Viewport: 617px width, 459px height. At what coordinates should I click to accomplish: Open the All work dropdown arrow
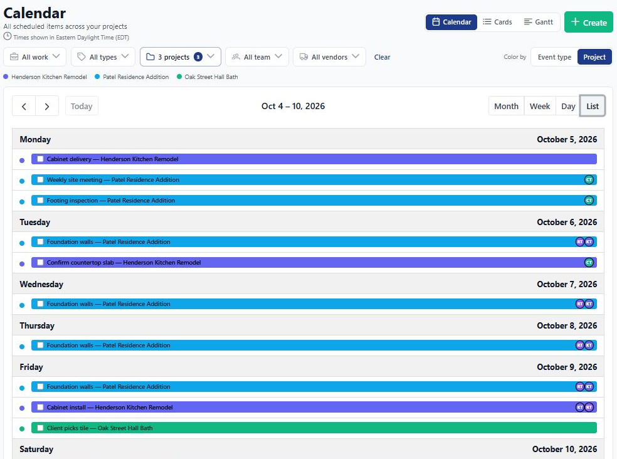click(x=56, y=56)
